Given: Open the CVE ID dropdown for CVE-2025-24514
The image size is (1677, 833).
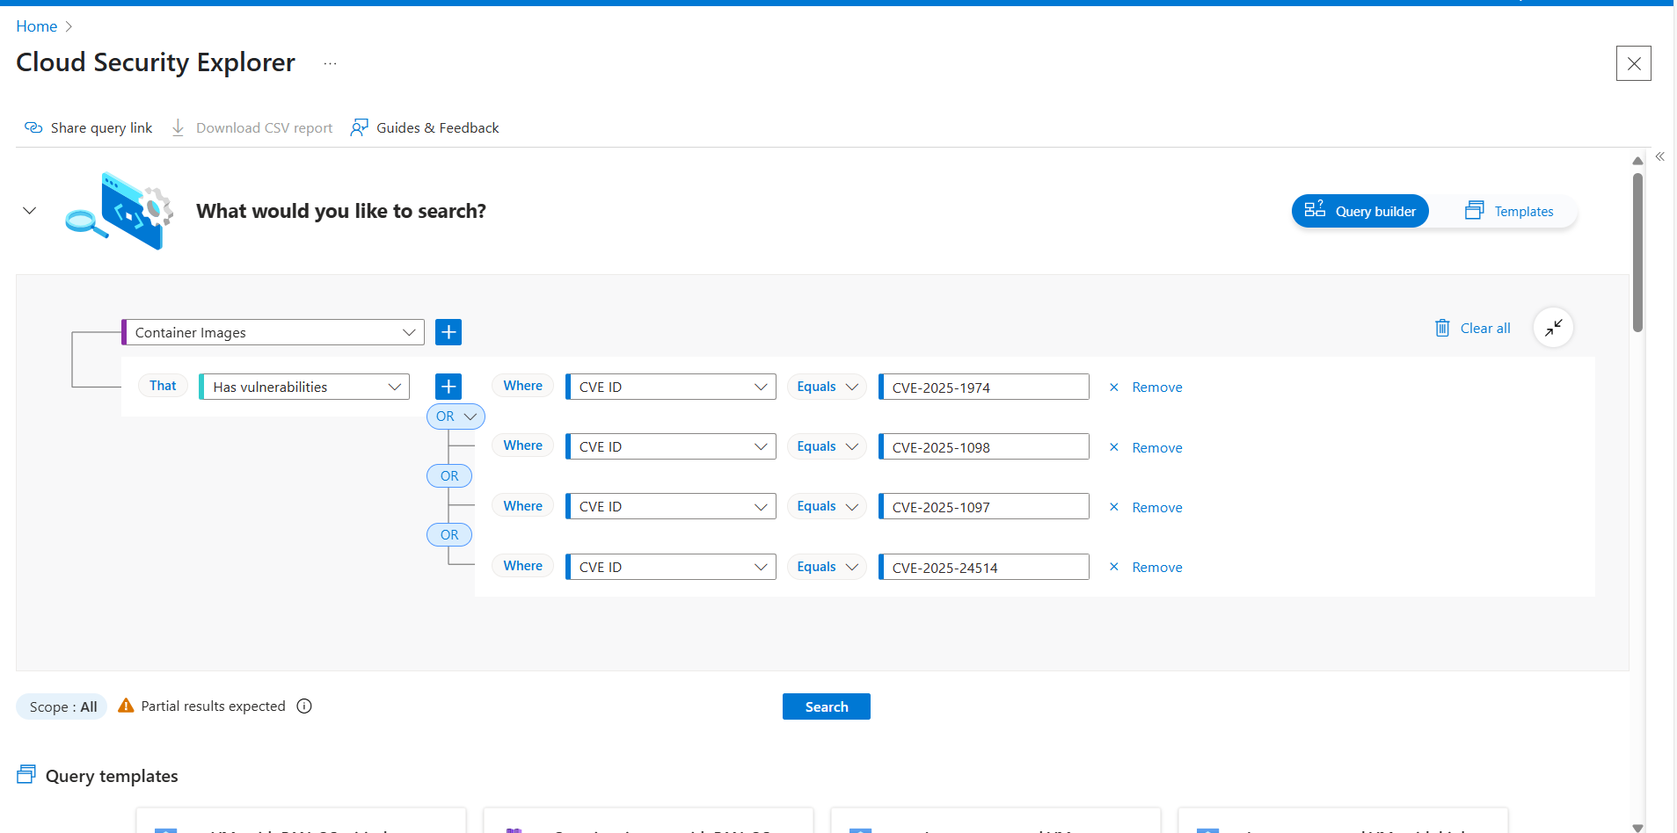Looking at the screenshot, I should coord(670,567).
